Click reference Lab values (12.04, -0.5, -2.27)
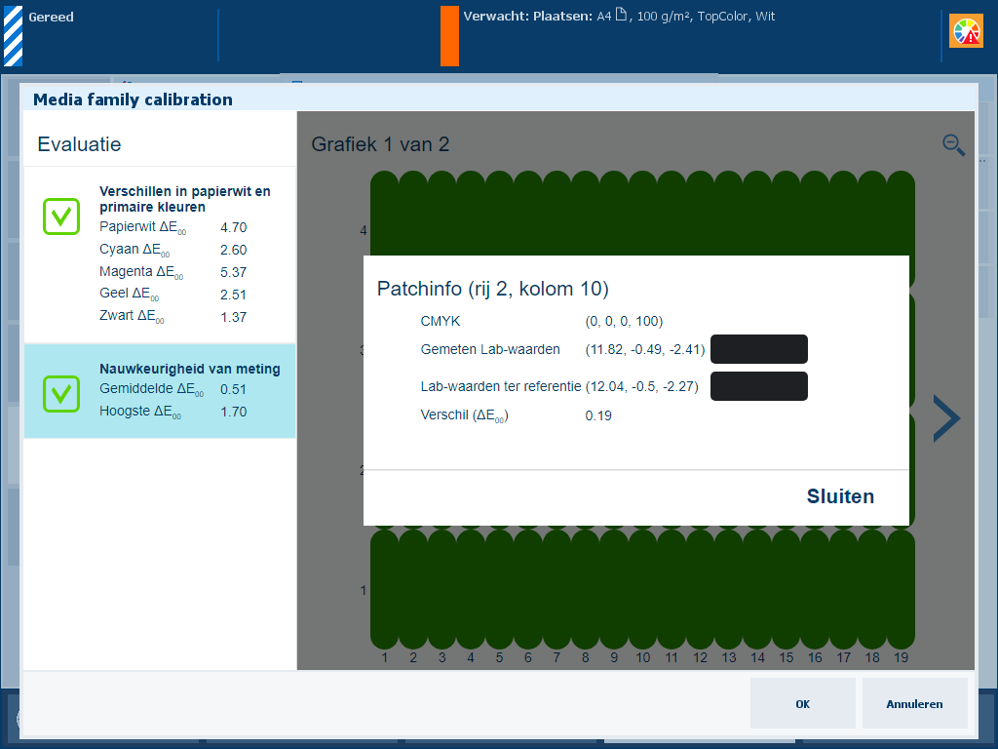Viewport: 998px width, 749px height. click(x=641, y=386)
